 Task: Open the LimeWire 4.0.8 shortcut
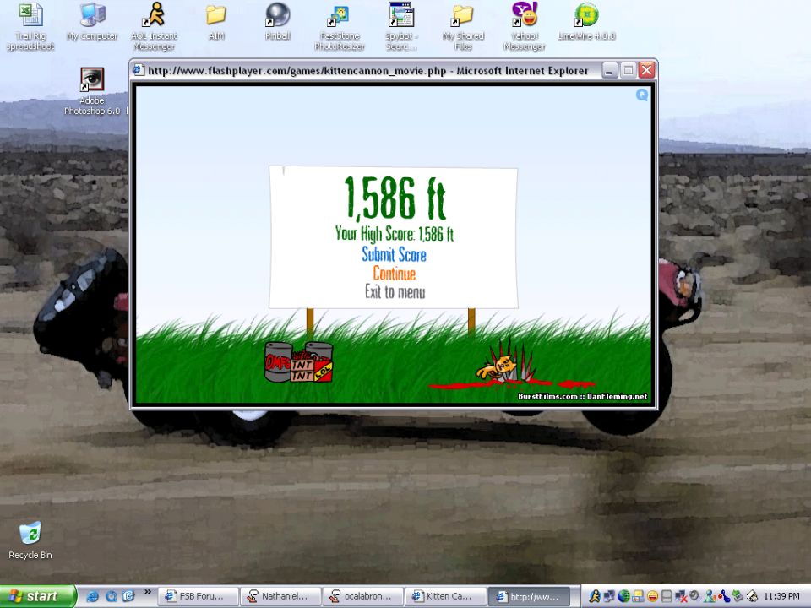[586, 22]
